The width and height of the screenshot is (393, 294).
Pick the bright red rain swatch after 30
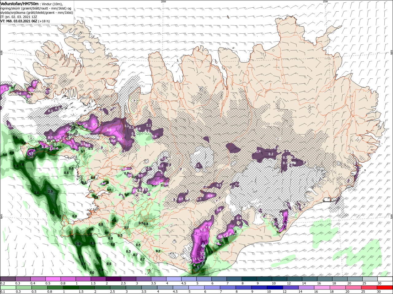point(385,287)
